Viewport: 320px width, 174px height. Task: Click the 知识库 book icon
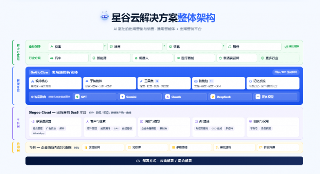click(129, 147)
